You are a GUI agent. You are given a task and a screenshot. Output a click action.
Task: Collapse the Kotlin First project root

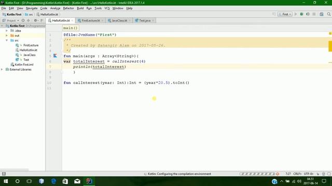tap(2, 26)
